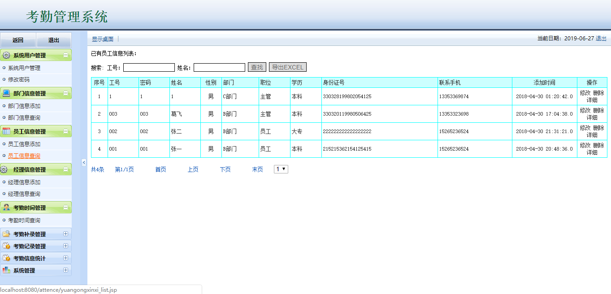Collapse the sidebar with the arrow handle
The width and height of the screenshot is (611, 294).
pos(84,162)
